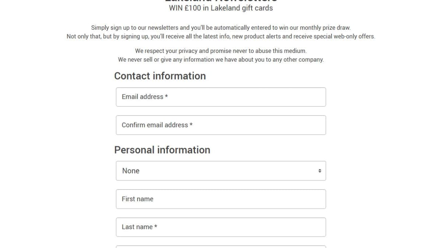The width and height of the screenshot is (442, 248).
Task: Click the 'We respect your privacy' sentence
Action: [x=221, y=51]
